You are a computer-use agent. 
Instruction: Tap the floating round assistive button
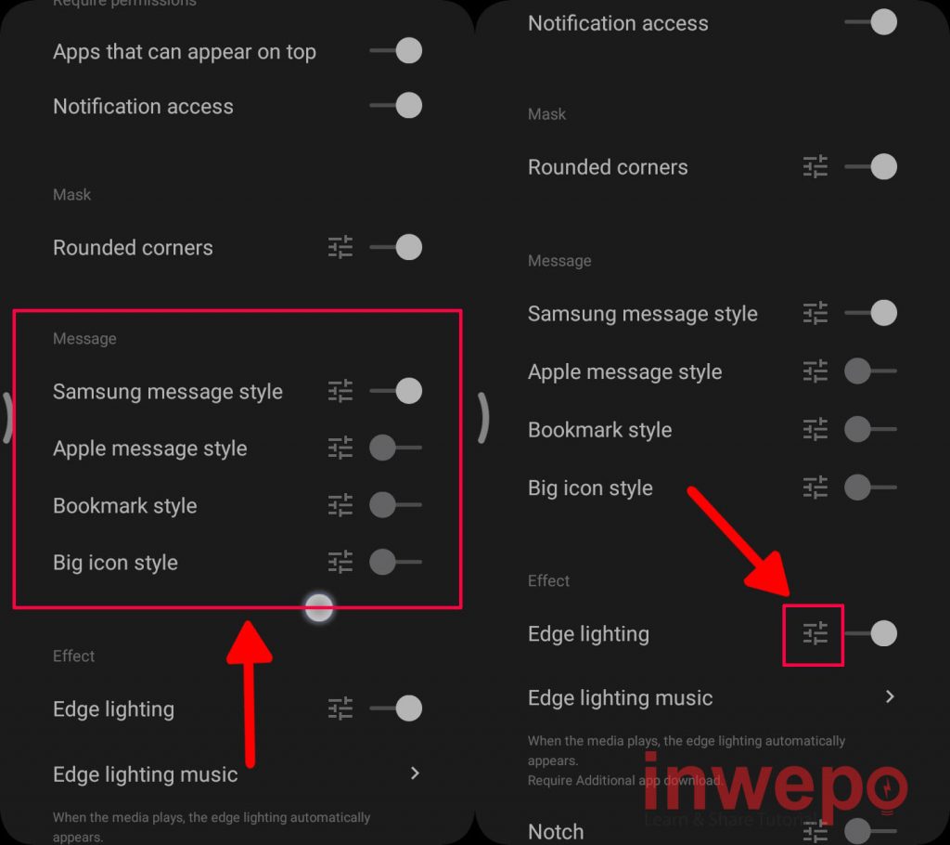[319, 608]
